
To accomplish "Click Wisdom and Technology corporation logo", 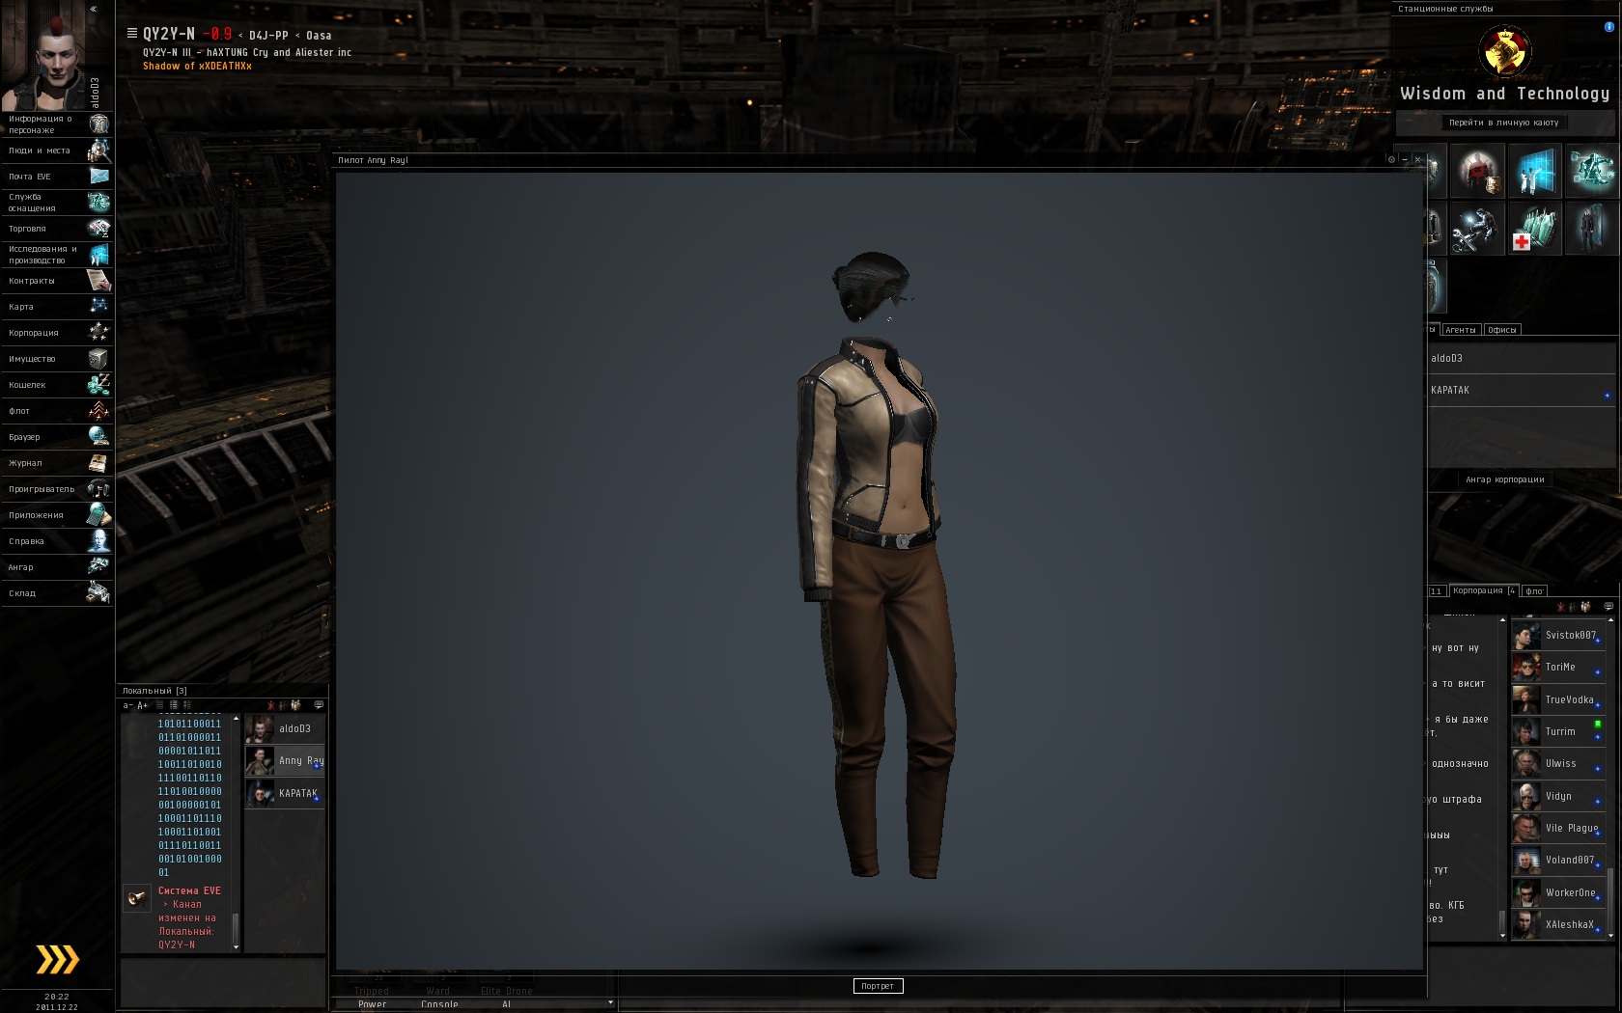I will coord(1504,51).
